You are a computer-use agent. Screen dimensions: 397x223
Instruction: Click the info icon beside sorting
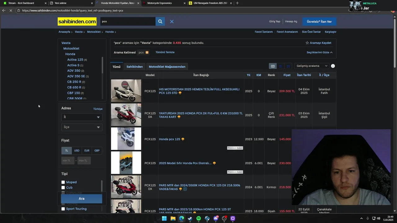click(333, 66)
